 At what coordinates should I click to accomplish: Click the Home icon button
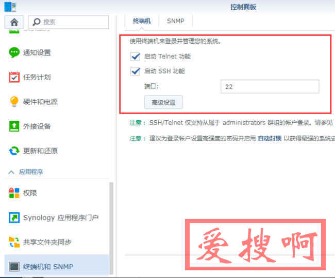click(x=14, y=22)
